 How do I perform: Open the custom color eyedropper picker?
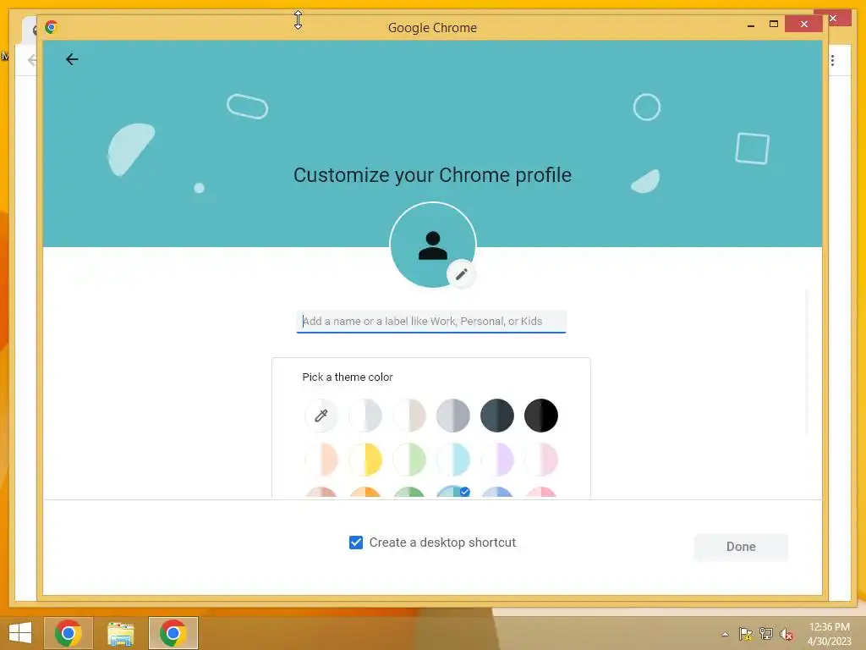[321, 415]
